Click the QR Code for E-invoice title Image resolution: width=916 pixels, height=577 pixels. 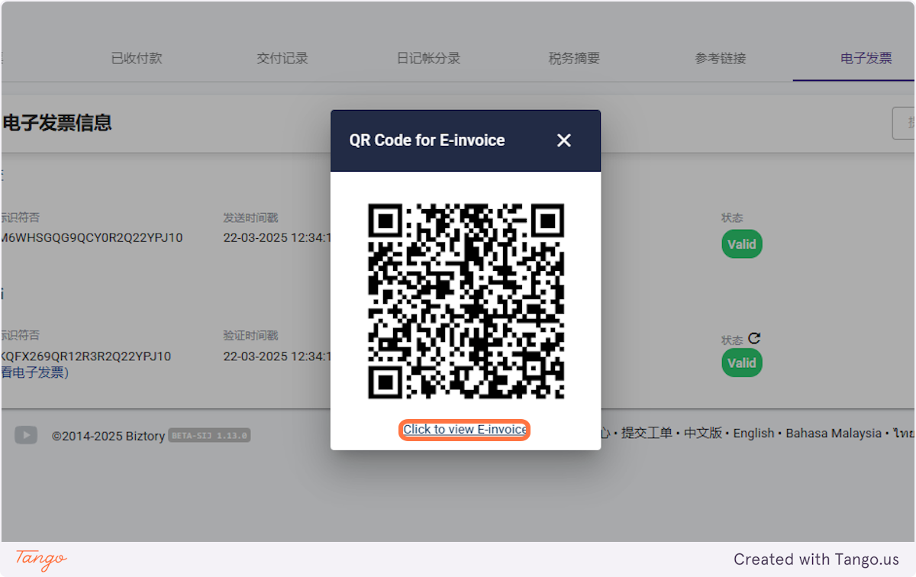pyautogui.click(x=427, y=140)
